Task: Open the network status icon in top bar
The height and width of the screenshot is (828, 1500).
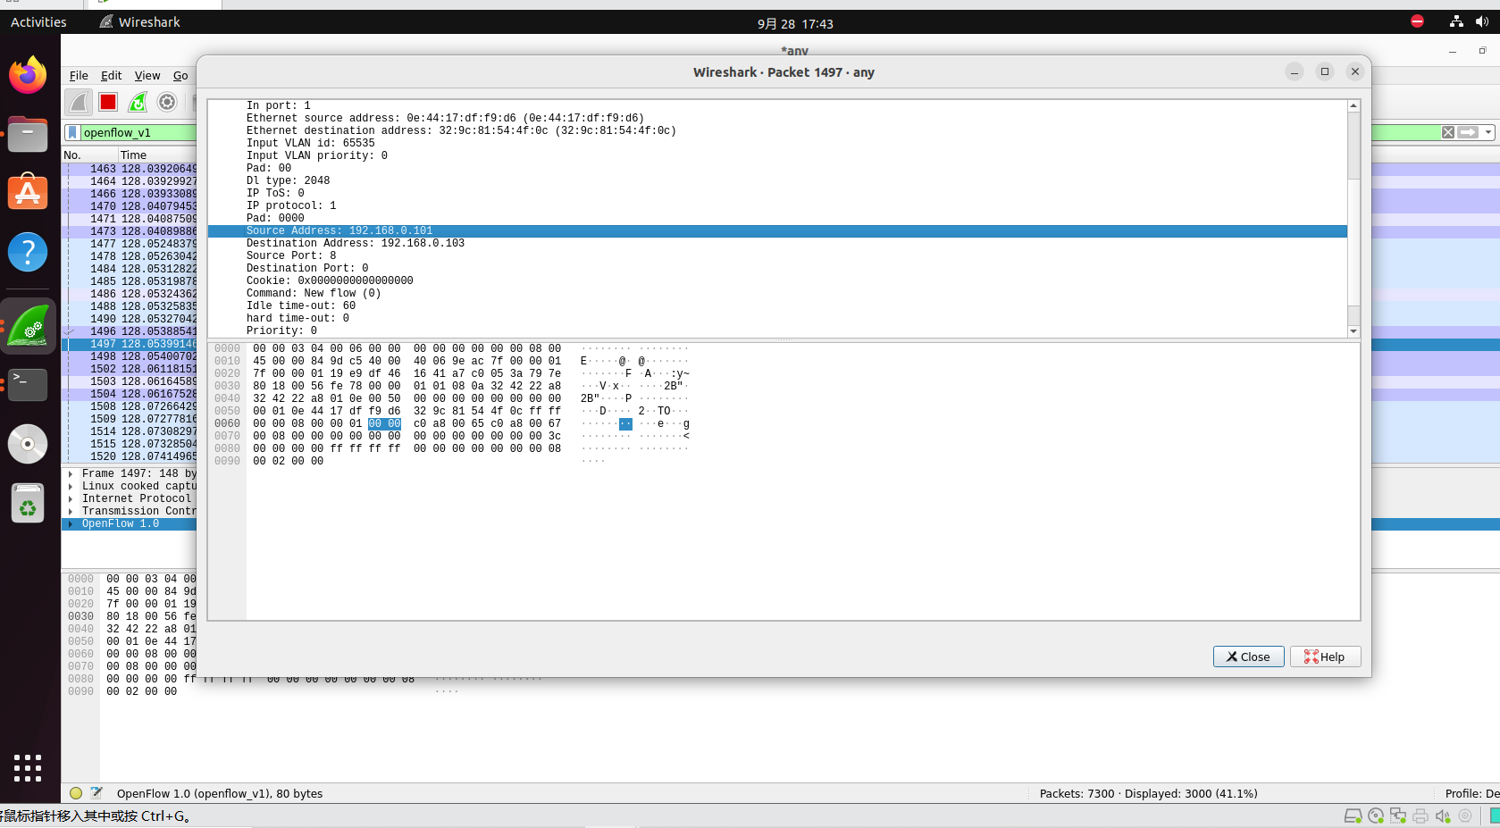Action: tap(1456, 21)
